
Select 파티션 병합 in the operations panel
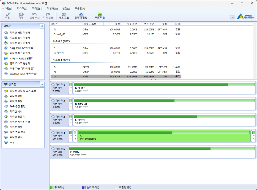click(x=16, y=96)
